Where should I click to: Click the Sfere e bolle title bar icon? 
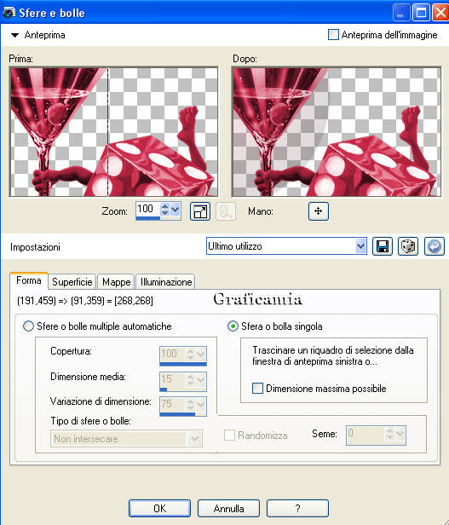click(9, 13)
